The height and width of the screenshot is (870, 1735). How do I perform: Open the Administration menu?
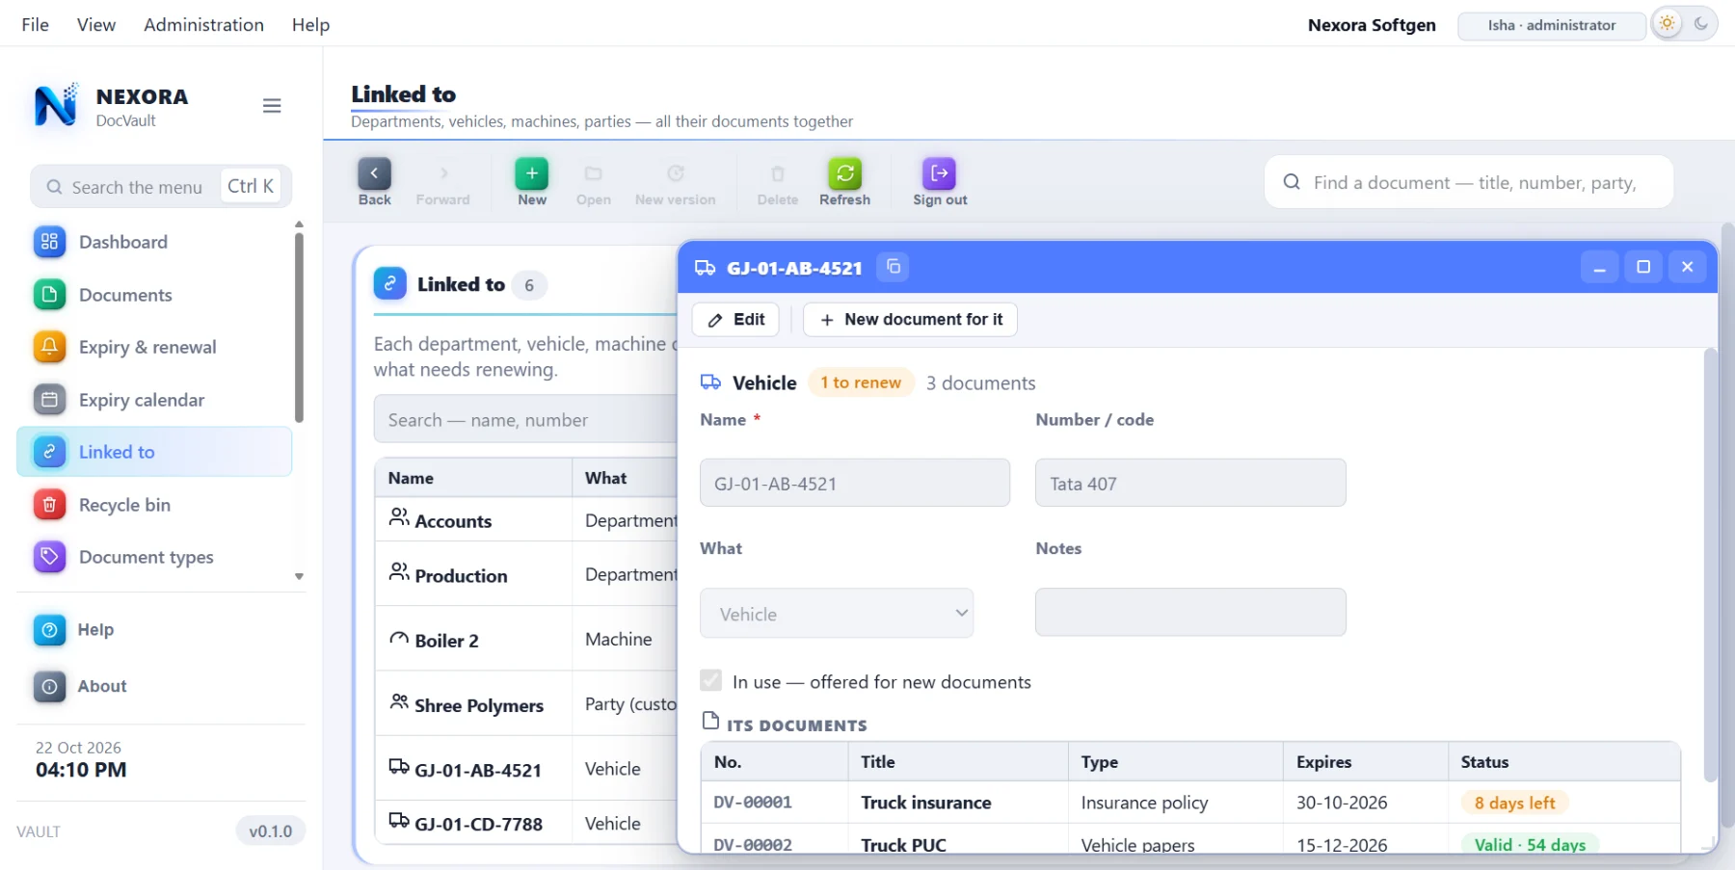click(203, 24)
